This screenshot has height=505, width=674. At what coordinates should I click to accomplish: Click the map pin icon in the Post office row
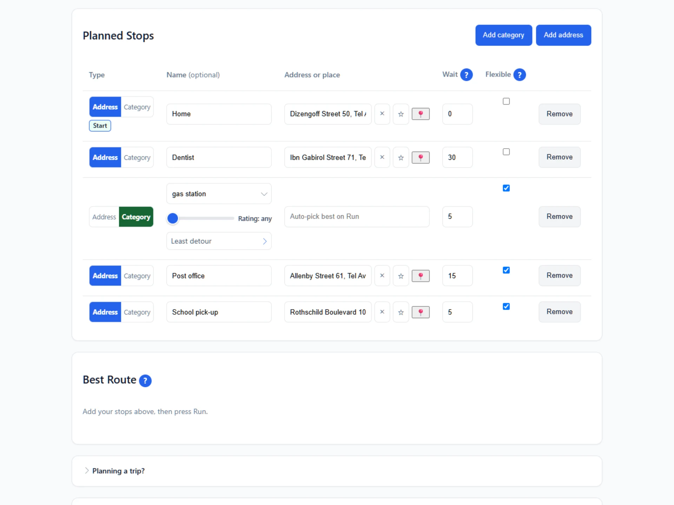421,276
